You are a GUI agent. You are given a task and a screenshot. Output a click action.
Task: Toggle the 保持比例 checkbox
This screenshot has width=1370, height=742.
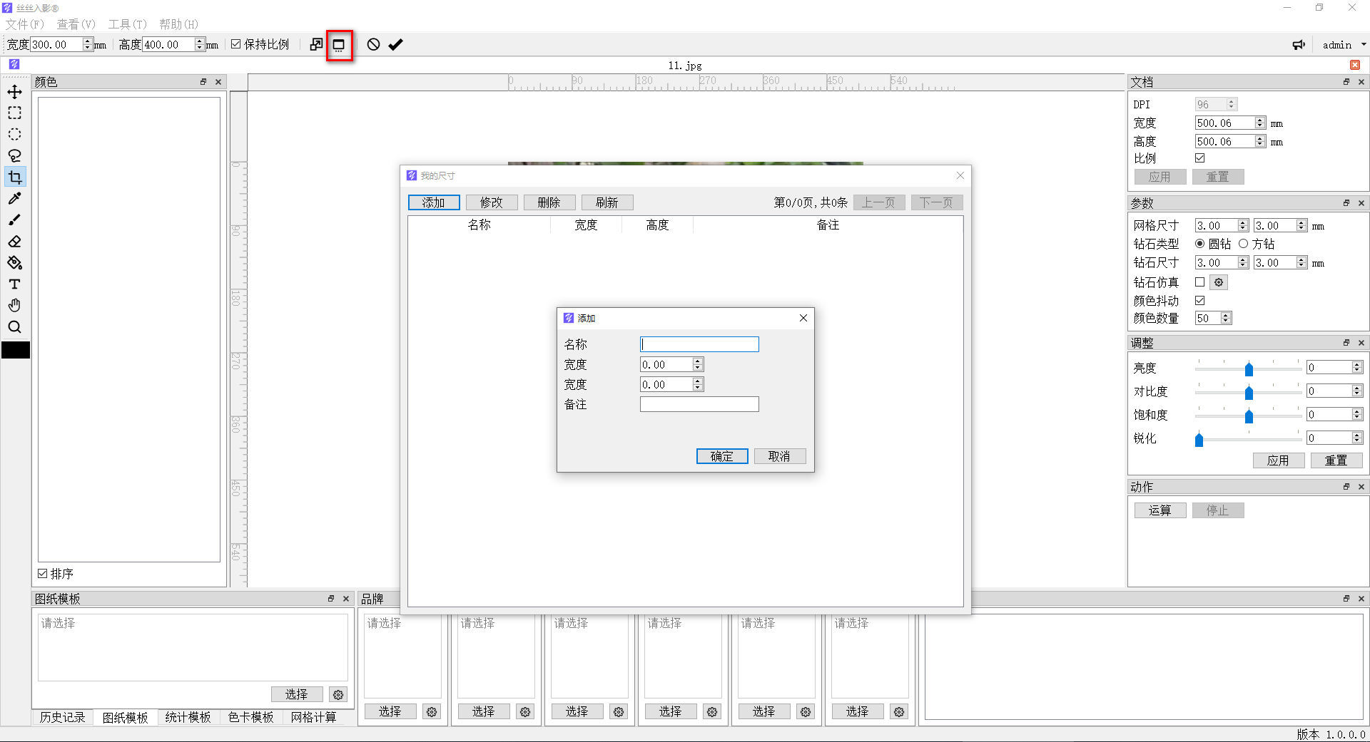(236, 44)
